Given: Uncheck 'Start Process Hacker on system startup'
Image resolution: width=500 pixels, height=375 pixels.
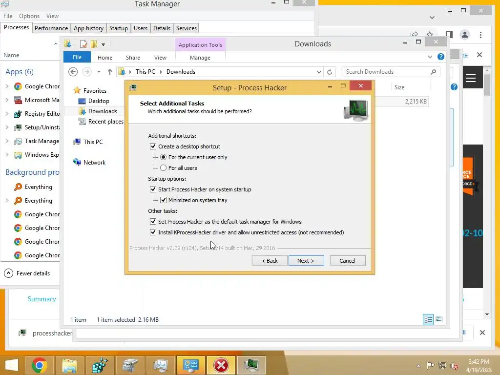Looking at the screenshot, I should 153,189.
